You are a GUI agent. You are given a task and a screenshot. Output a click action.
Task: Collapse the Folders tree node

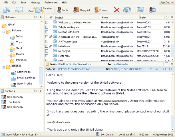[x=4, y=32]
